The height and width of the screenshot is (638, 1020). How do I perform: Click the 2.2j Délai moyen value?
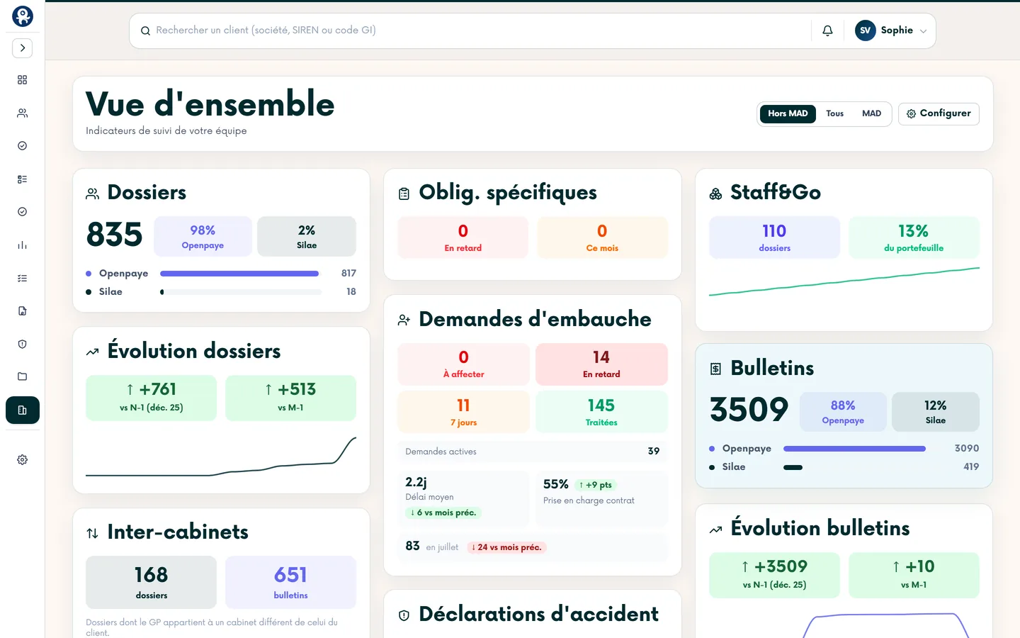[x=416, y=482]
